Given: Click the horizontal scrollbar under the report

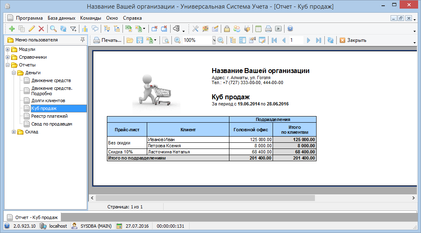Looking at the screenshot, I should (x=206, y=198).
